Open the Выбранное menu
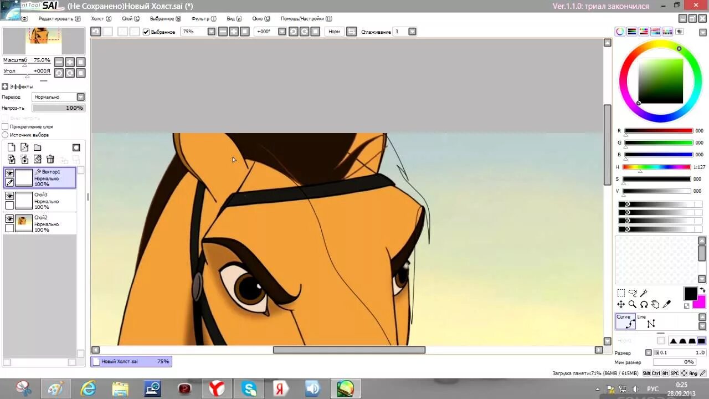 166,18
